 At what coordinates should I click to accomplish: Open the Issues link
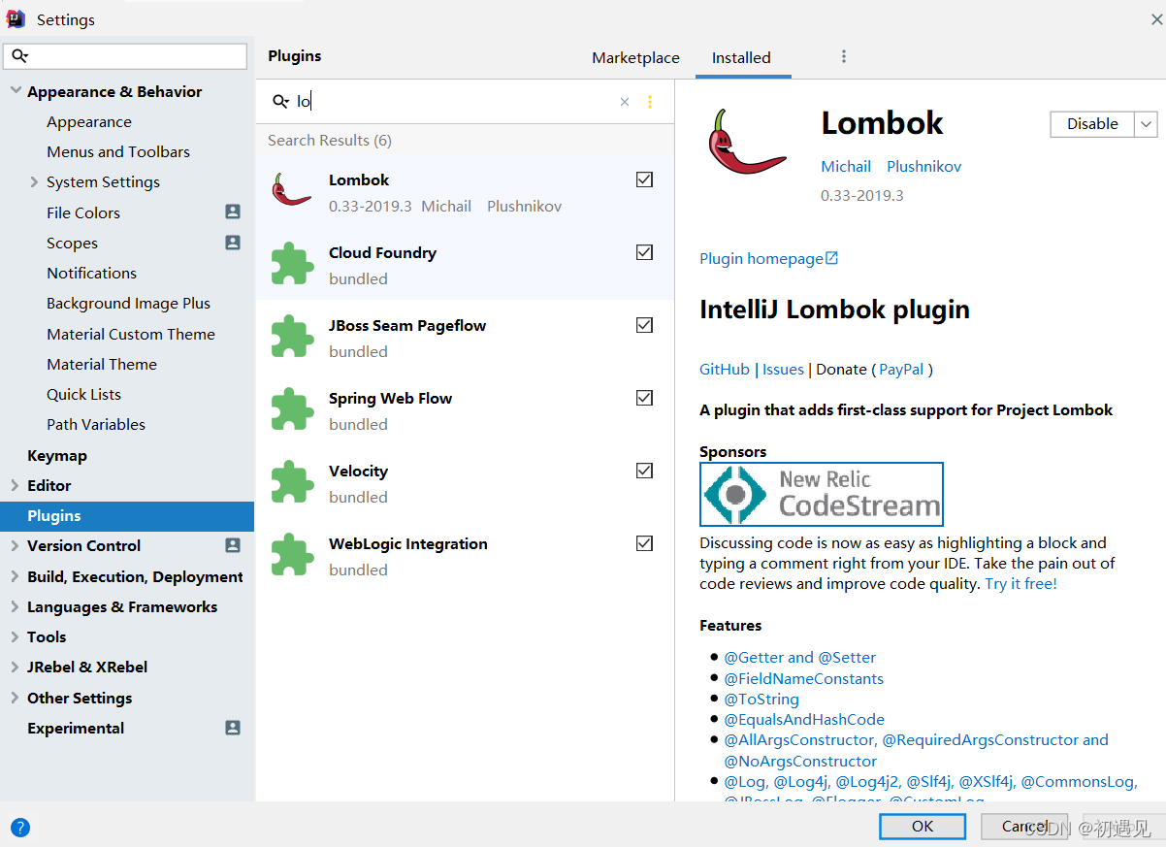point(783,369)
